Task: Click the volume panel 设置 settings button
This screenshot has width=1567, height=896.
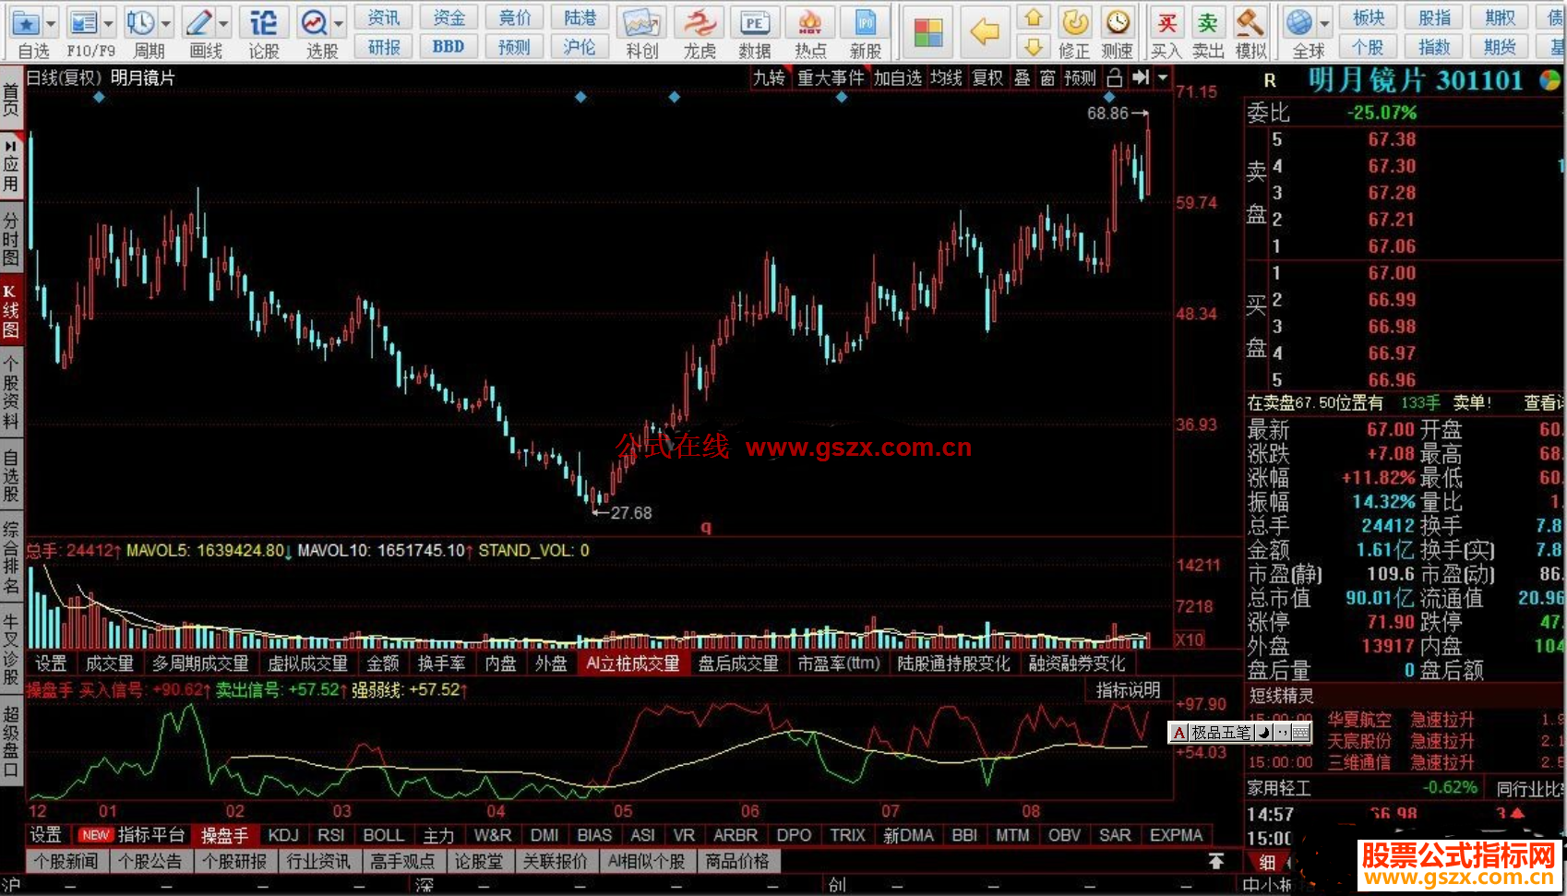Action: [x=51, y=663]
